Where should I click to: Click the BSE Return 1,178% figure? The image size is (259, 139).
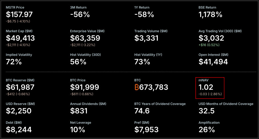210,14
